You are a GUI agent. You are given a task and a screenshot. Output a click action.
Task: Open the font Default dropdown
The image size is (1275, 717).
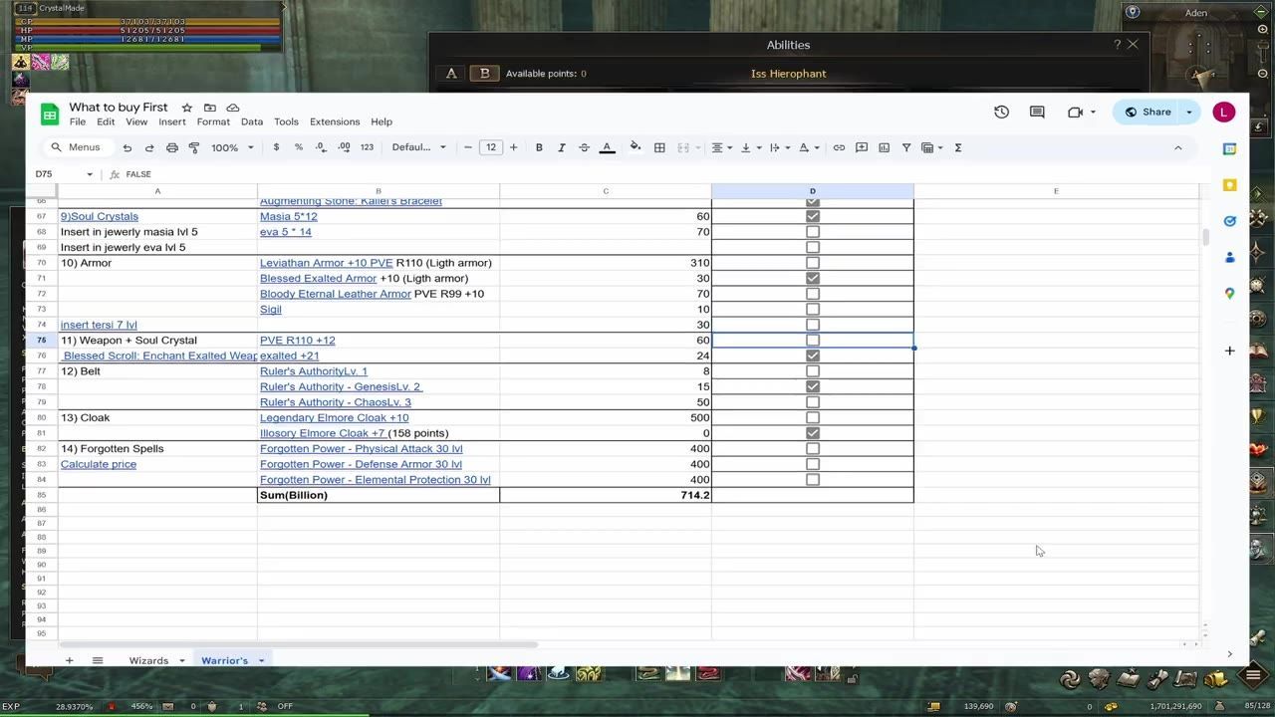pos(419,147)
